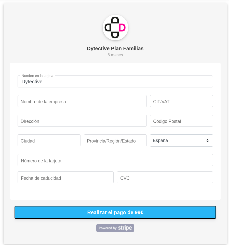The width and height of the screenshot is (229, 245).
Task: Click the 6 meses subtitle text
Action: pos(115,55)
